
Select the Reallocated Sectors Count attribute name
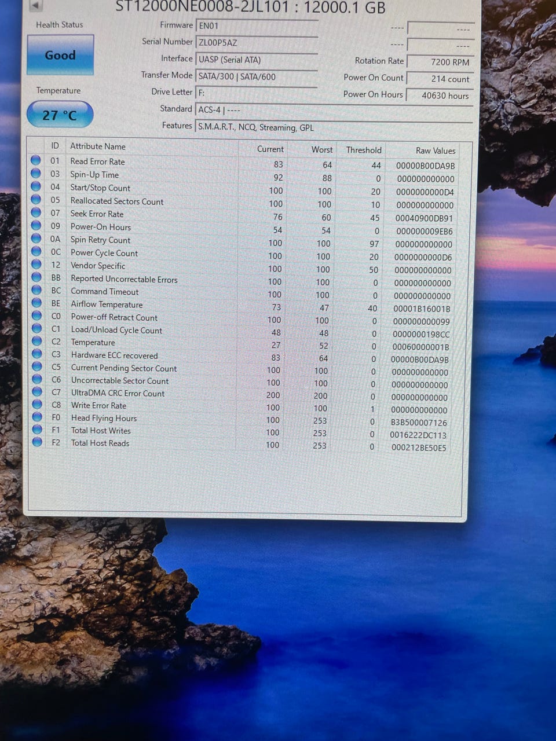[117, 201]
